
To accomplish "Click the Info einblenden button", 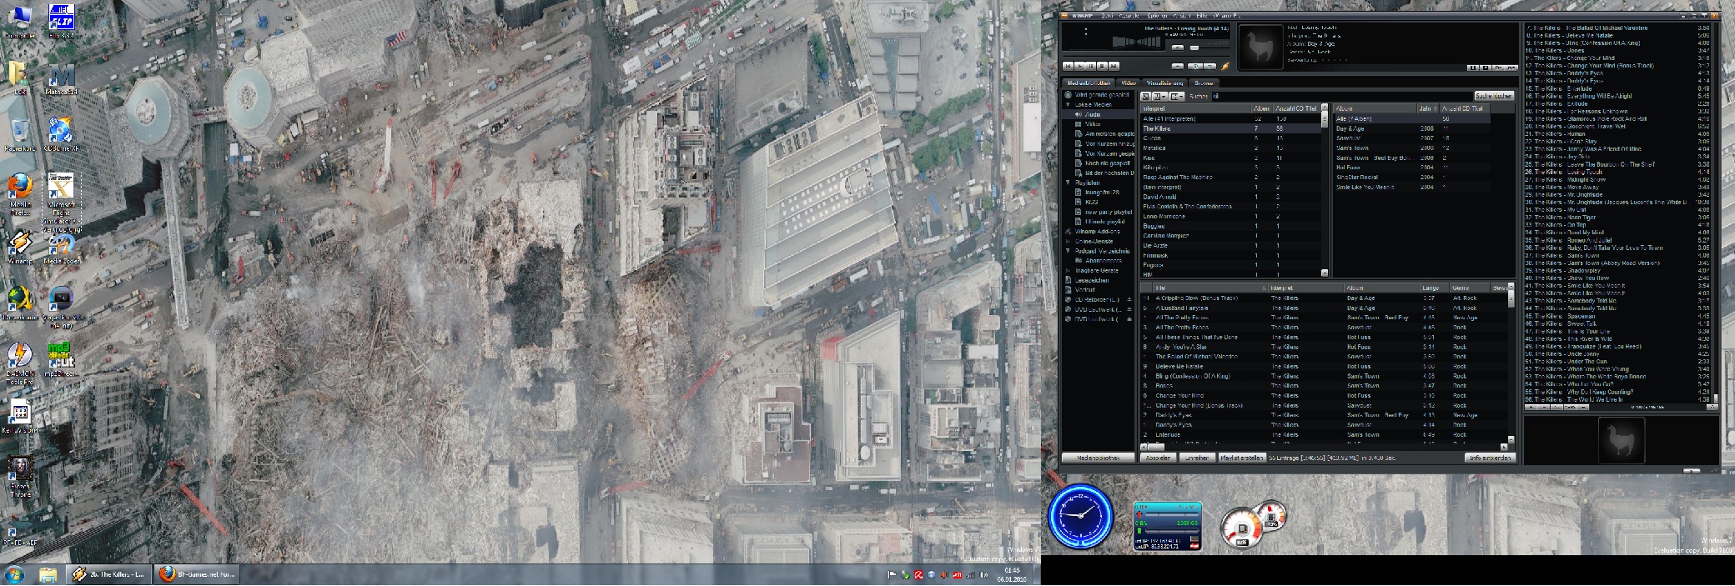I will (1489, 458).
